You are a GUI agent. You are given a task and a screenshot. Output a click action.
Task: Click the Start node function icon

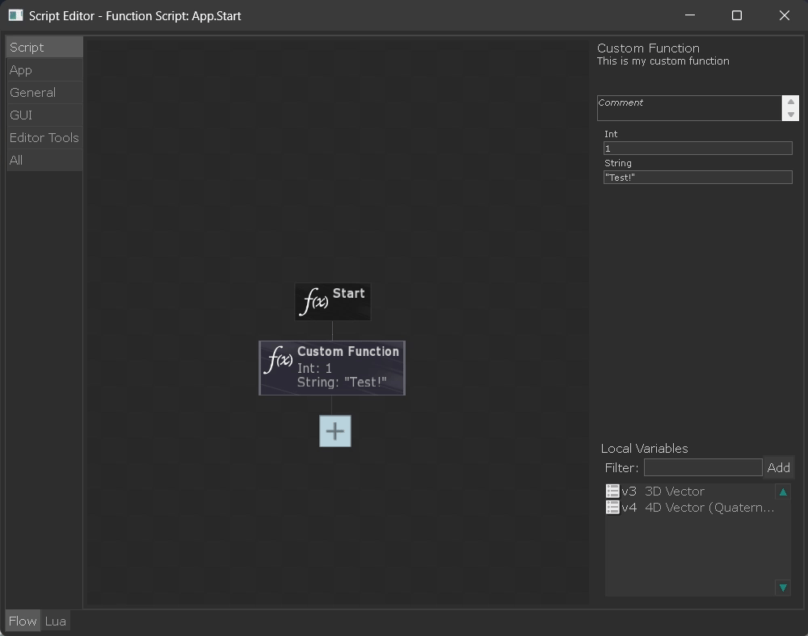click(x=314, y=302)
